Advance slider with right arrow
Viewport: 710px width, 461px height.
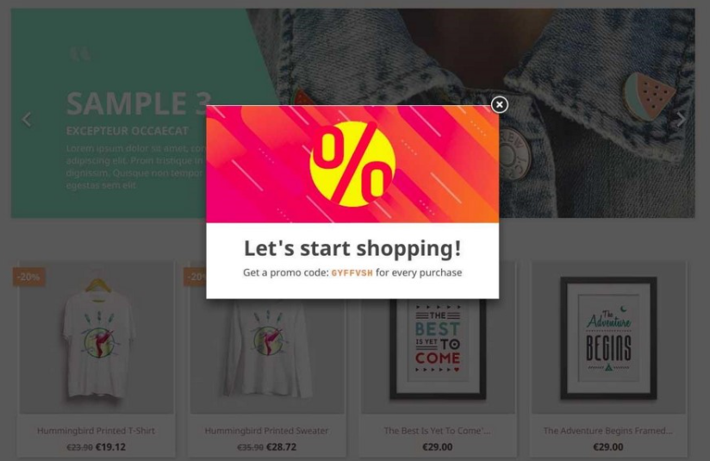coord(681,120)
